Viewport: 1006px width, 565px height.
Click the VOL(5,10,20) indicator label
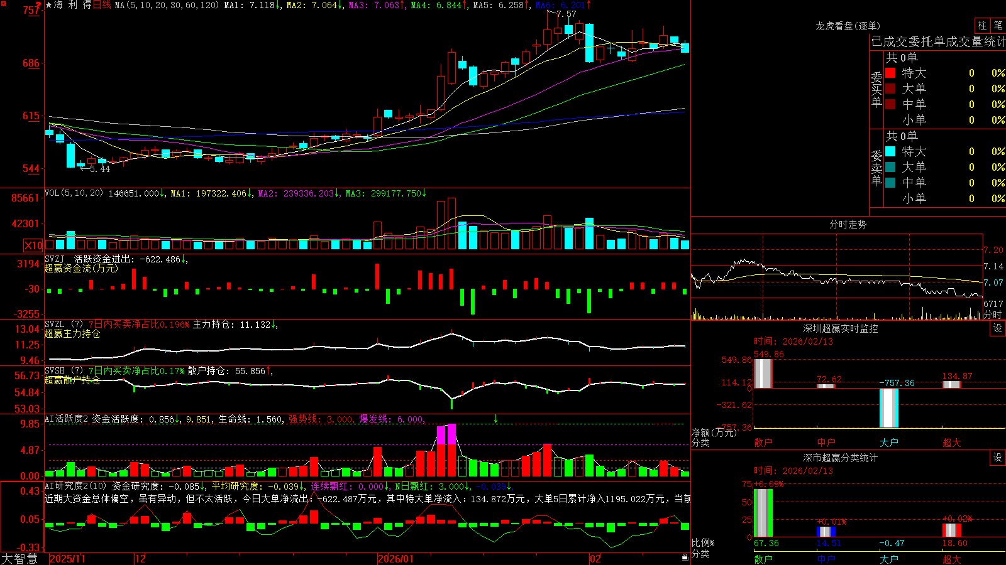tap(74, 193)
